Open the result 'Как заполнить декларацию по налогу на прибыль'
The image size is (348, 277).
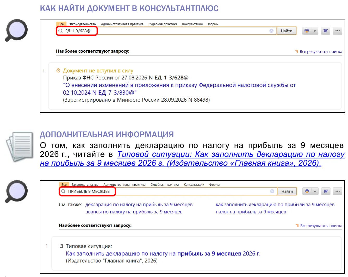pos(163,254)
